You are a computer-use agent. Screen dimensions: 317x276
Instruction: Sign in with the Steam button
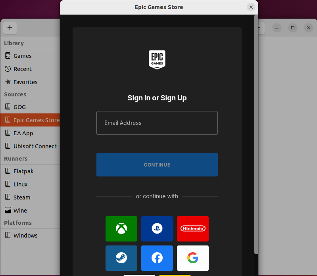(121, 258)
